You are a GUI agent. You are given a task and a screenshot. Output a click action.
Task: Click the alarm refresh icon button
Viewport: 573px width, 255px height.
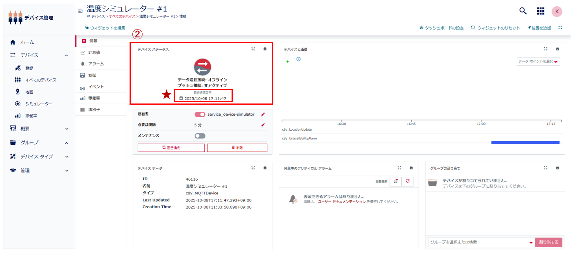click(x=407, y=181)
